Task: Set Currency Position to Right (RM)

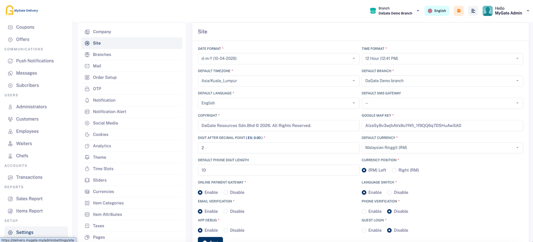Action: [394, 170]
